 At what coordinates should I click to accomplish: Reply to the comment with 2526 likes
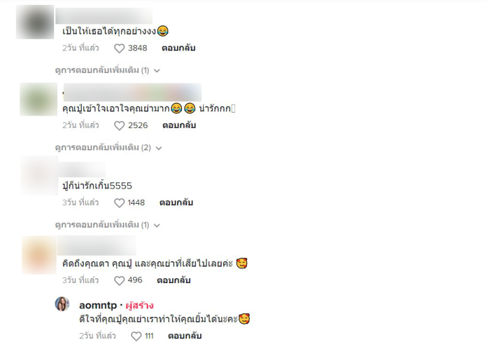pos(179,125)
